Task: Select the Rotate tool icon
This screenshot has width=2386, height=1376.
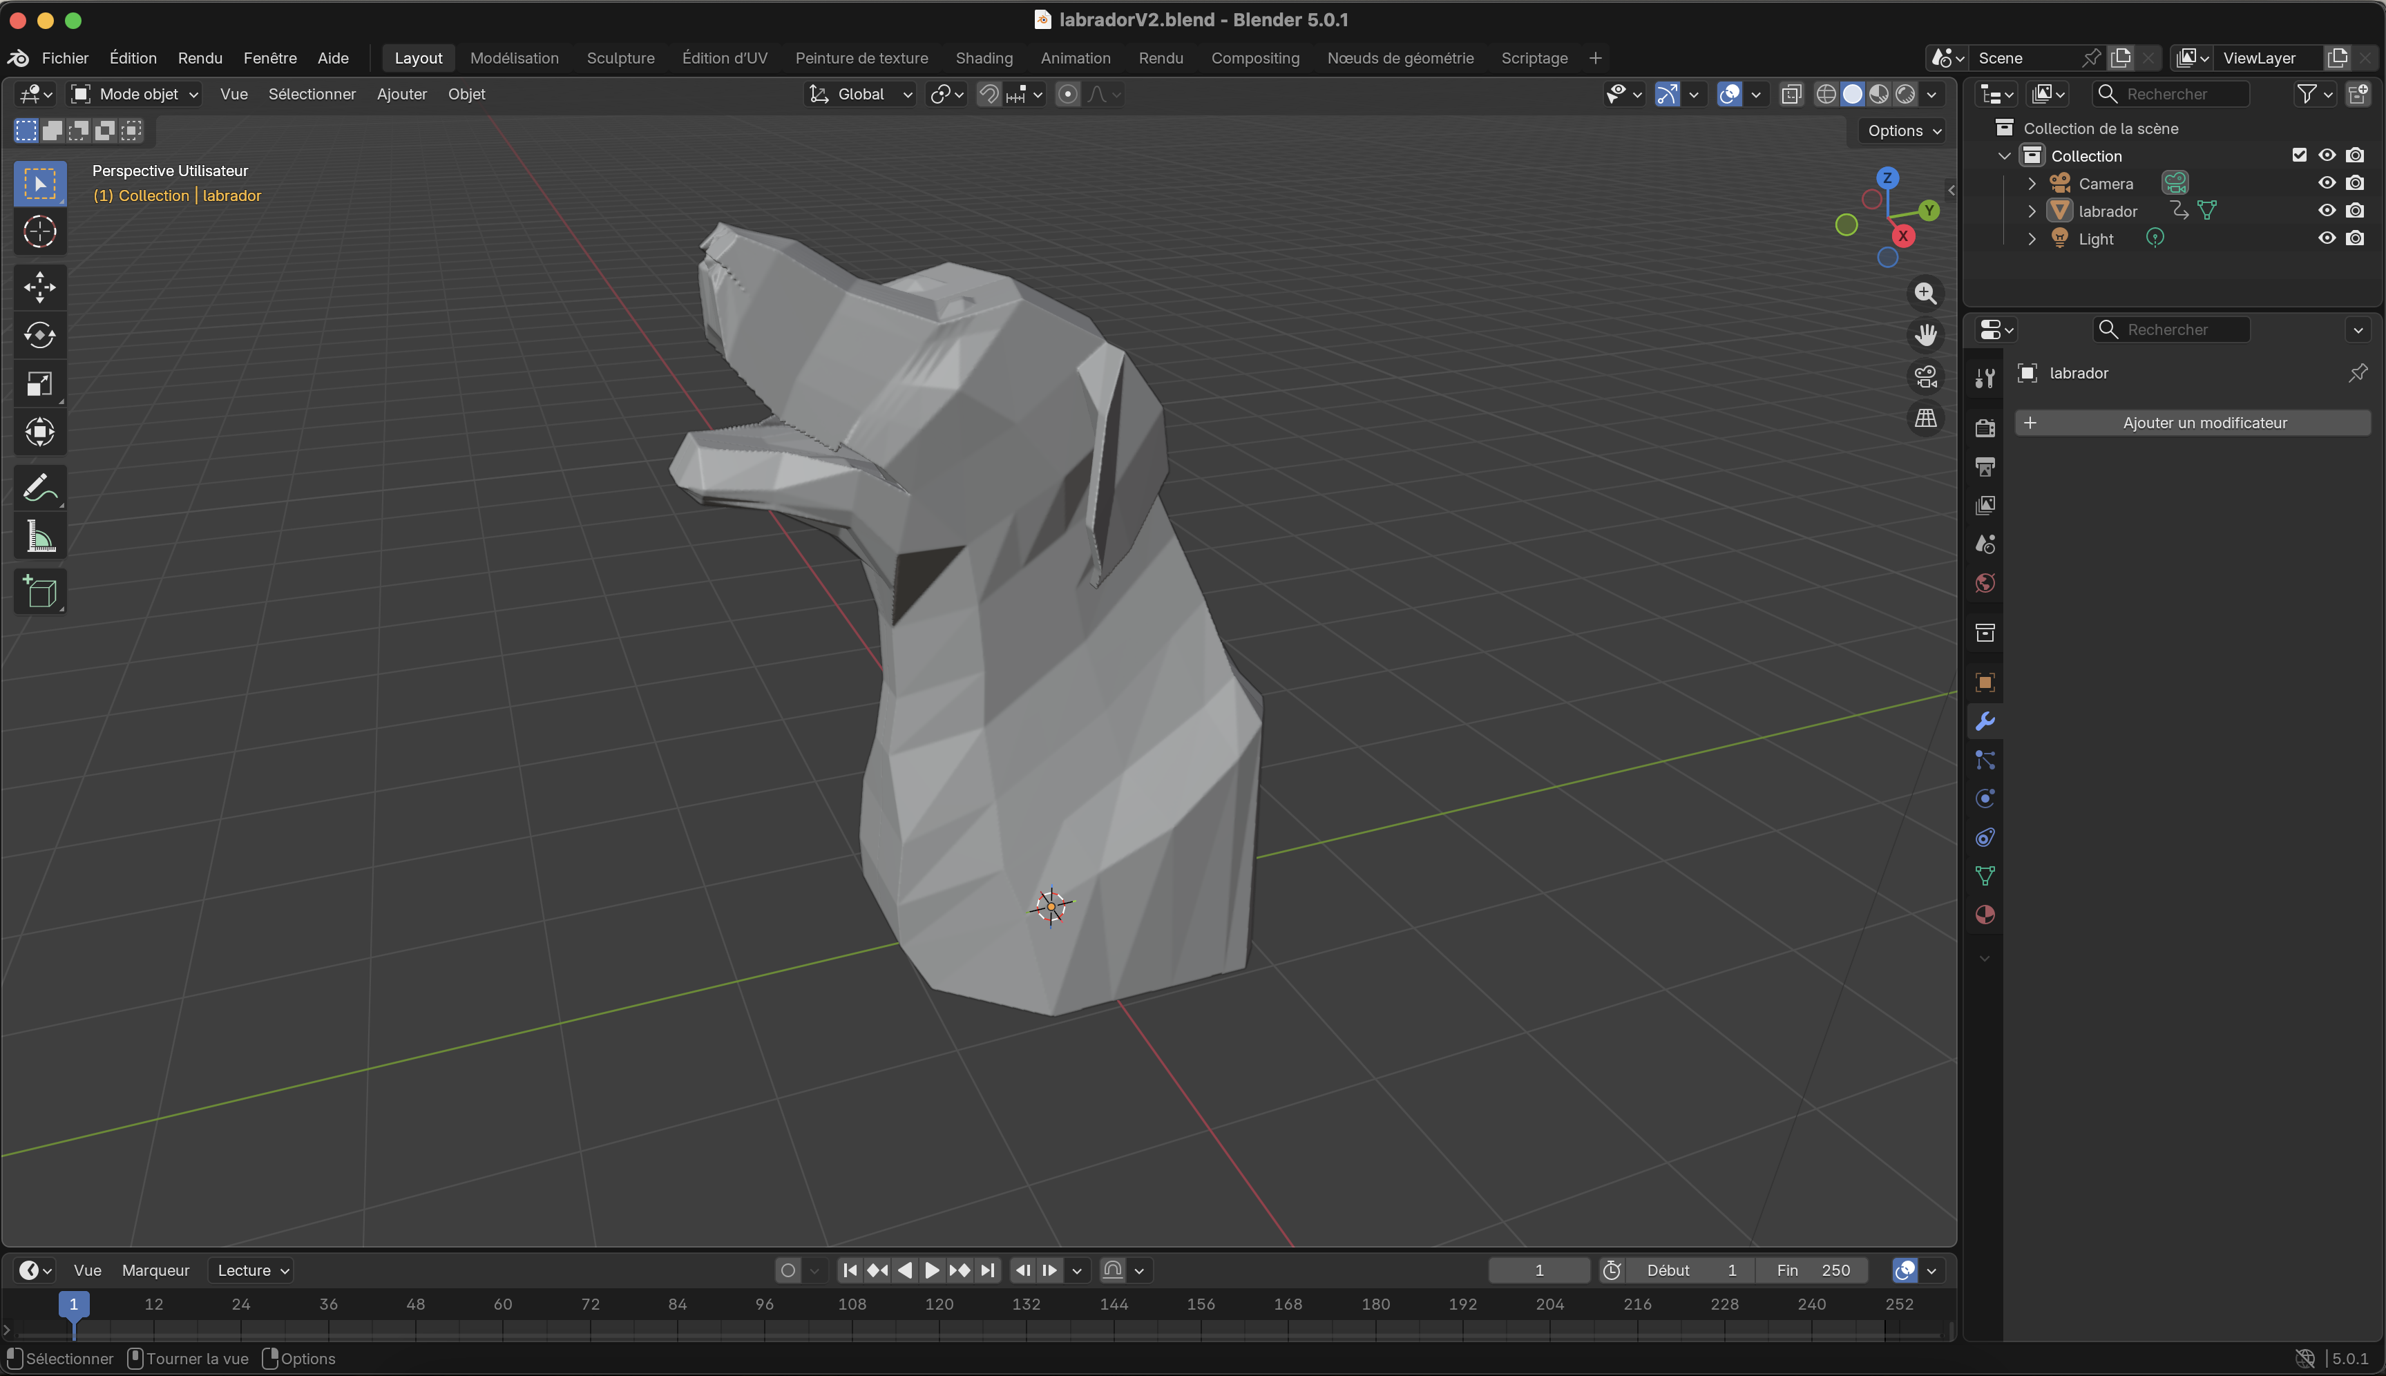Action: (39, 336)
